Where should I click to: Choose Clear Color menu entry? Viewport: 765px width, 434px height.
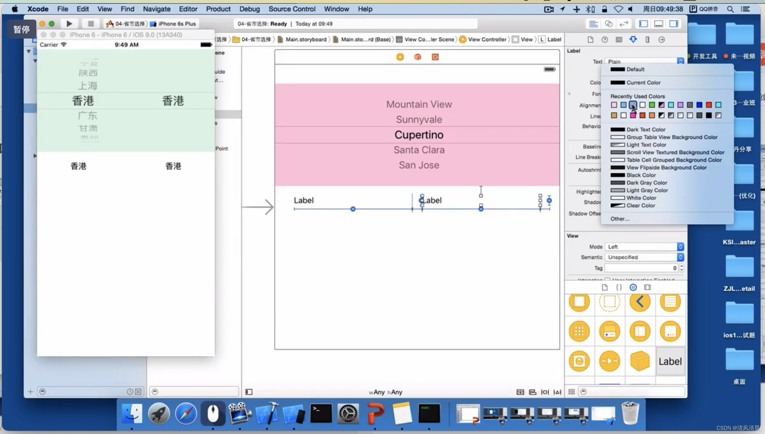667,205
